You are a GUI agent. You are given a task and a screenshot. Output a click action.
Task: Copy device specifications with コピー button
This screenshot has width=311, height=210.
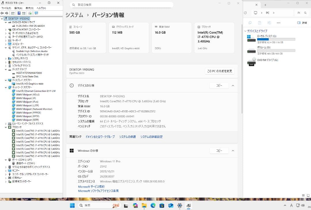tap(219, 86)
